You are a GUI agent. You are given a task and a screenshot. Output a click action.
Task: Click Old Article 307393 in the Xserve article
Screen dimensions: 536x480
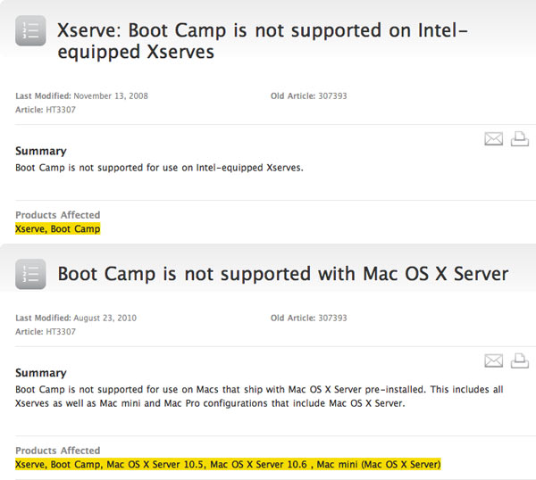click(x=308, y=95)
